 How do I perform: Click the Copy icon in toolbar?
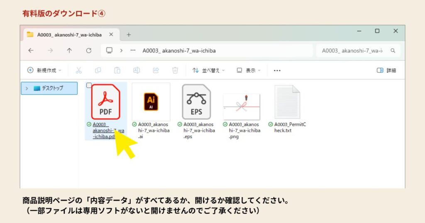click(x=98, y=70)
